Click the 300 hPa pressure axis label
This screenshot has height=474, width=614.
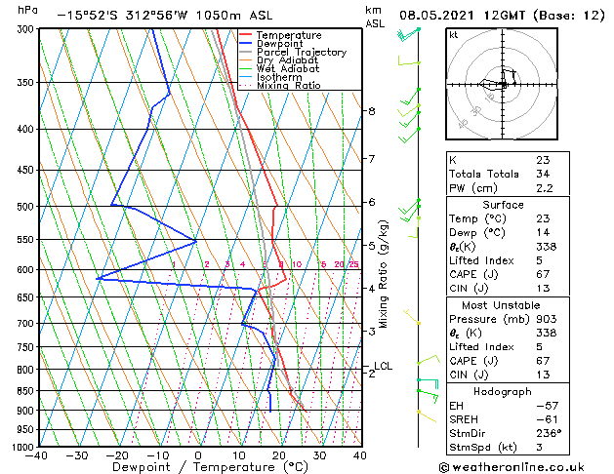point(27,28)
